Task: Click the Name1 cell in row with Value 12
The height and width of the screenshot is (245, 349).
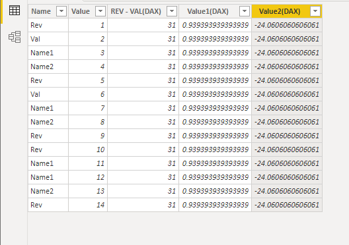Action: (x=48, y=177)
